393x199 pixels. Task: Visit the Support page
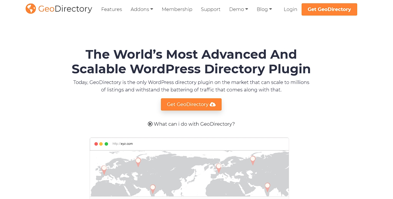pos(211,9)
